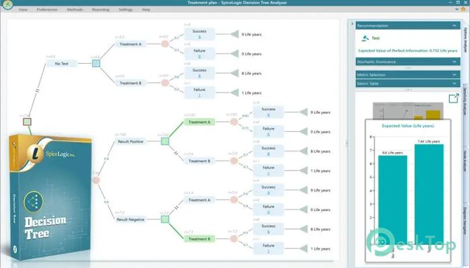
Task: Click the '9 Life years' label under Result Positive Treatment A
Action: click(x=320, y=113)
